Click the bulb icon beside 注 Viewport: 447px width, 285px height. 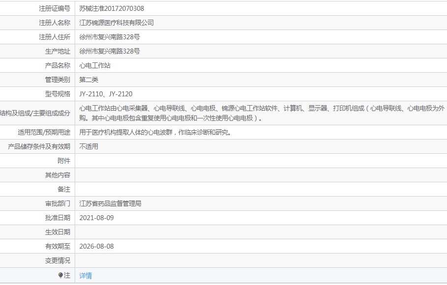[60, 275]
